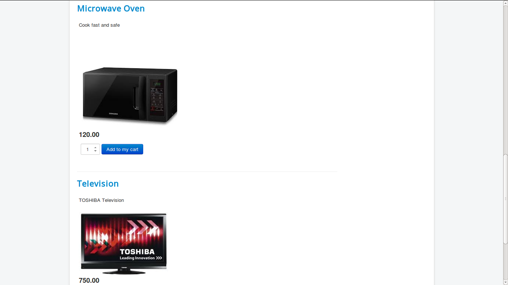Add the Microwave Oven to my cart
The height and width of the screenshot is (285, 508).
[x=122, y=149]
